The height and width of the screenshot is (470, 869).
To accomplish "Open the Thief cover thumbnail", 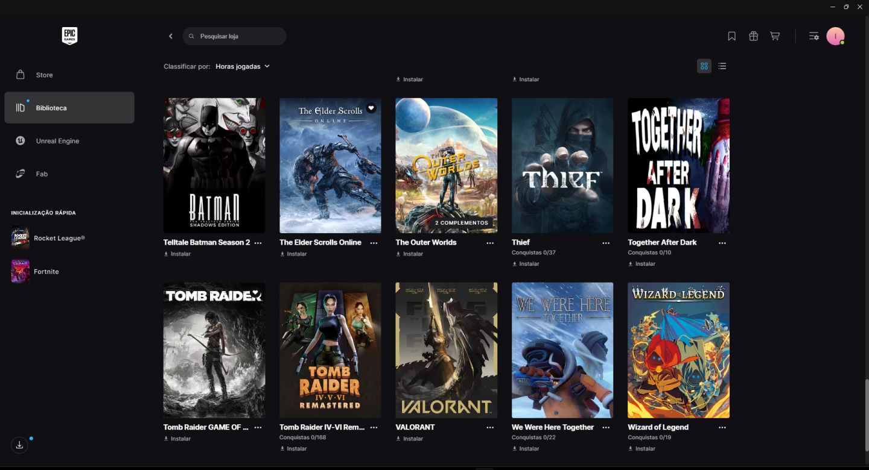I will (x=562, y=166).
